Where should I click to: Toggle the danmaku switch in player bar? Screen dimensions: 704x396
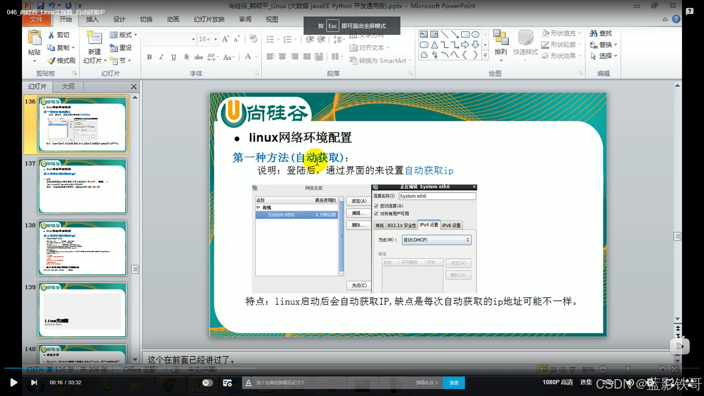point(207,382)
